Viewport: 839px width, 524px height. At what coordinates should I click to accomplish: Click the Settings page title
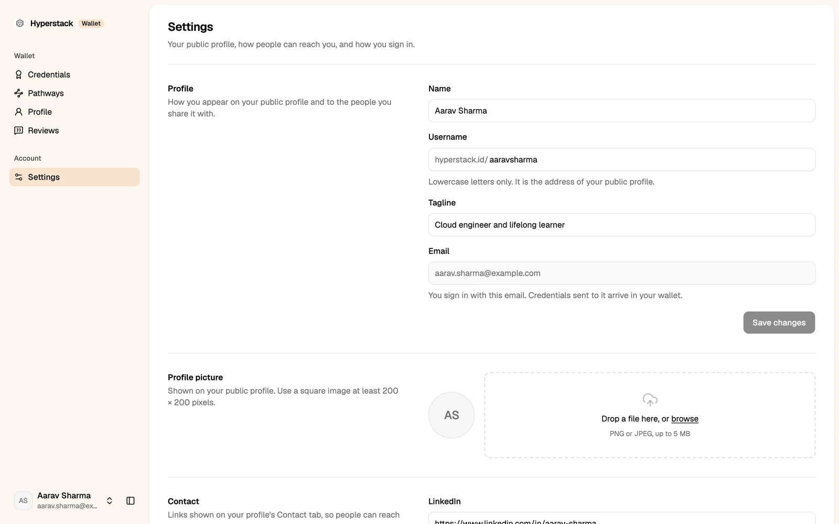(190, 27)
